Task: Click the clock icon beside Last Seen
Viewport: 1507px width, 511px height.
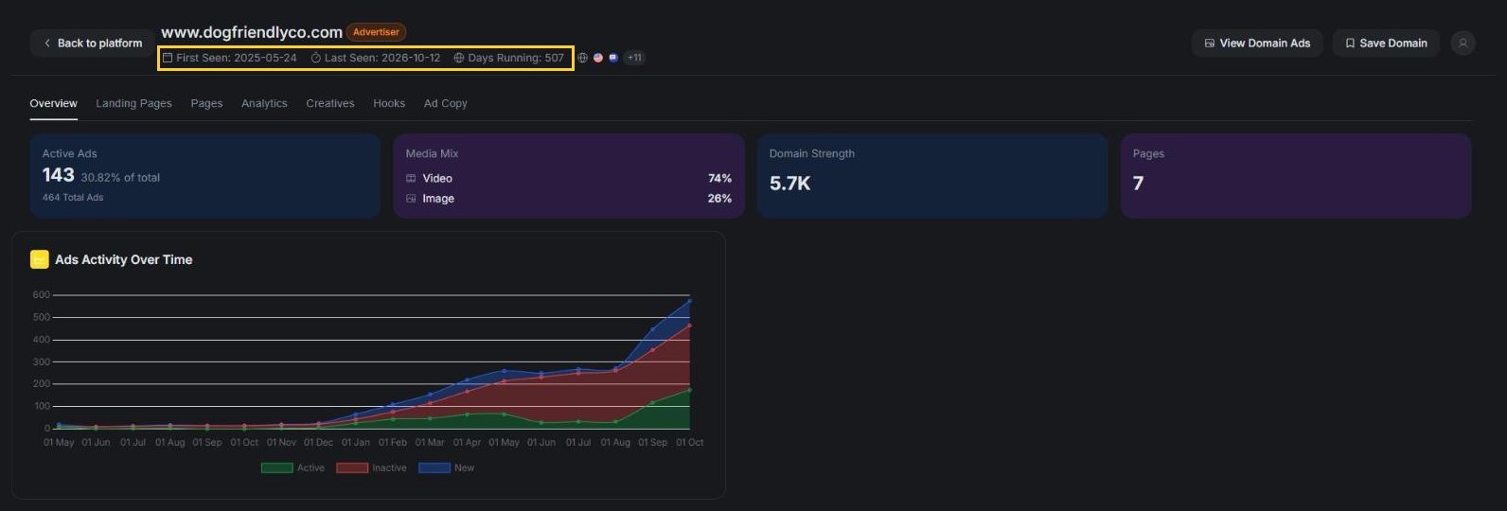Action: tap(316, 58)
